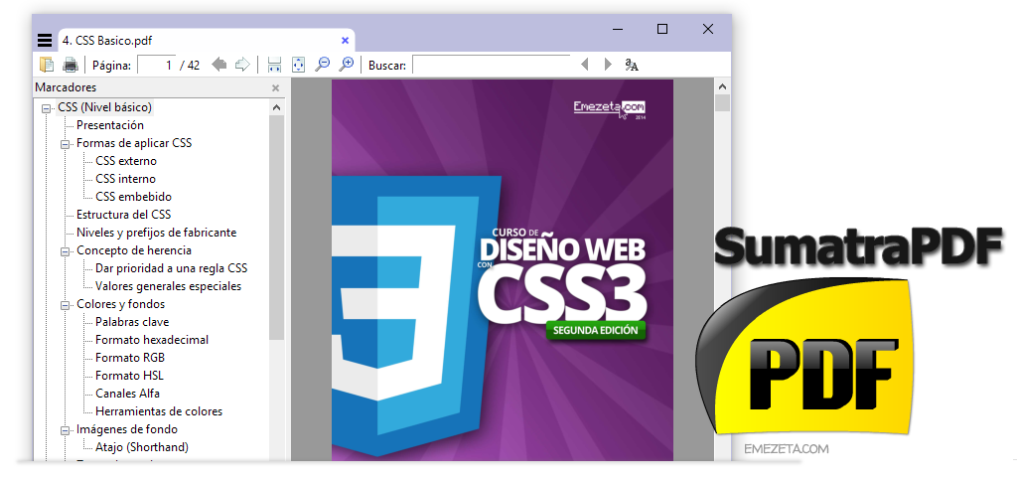Open the CSS externo bookmark

tap(126, 161)
